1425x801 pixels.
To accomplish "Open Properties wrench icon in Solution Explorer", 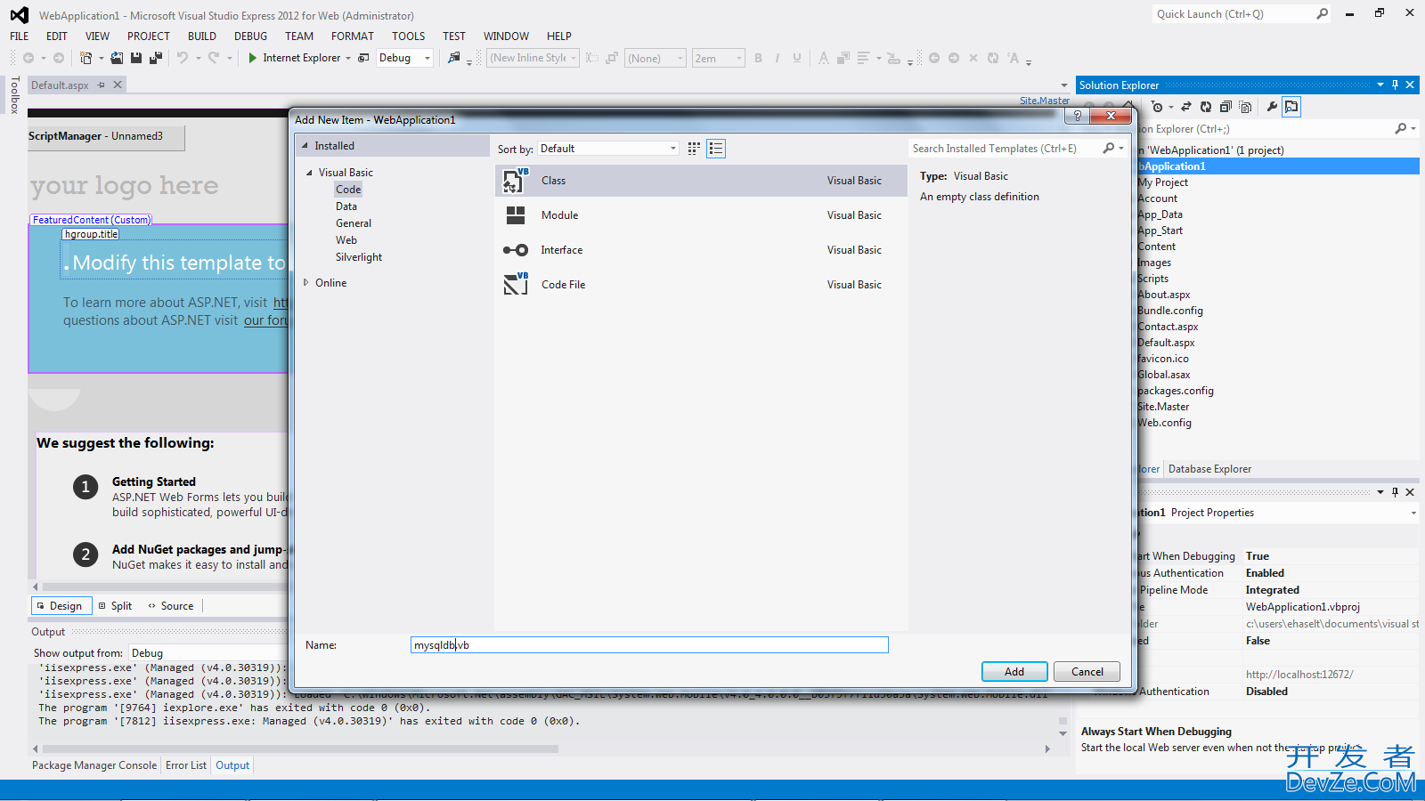I will (1272, 107).
